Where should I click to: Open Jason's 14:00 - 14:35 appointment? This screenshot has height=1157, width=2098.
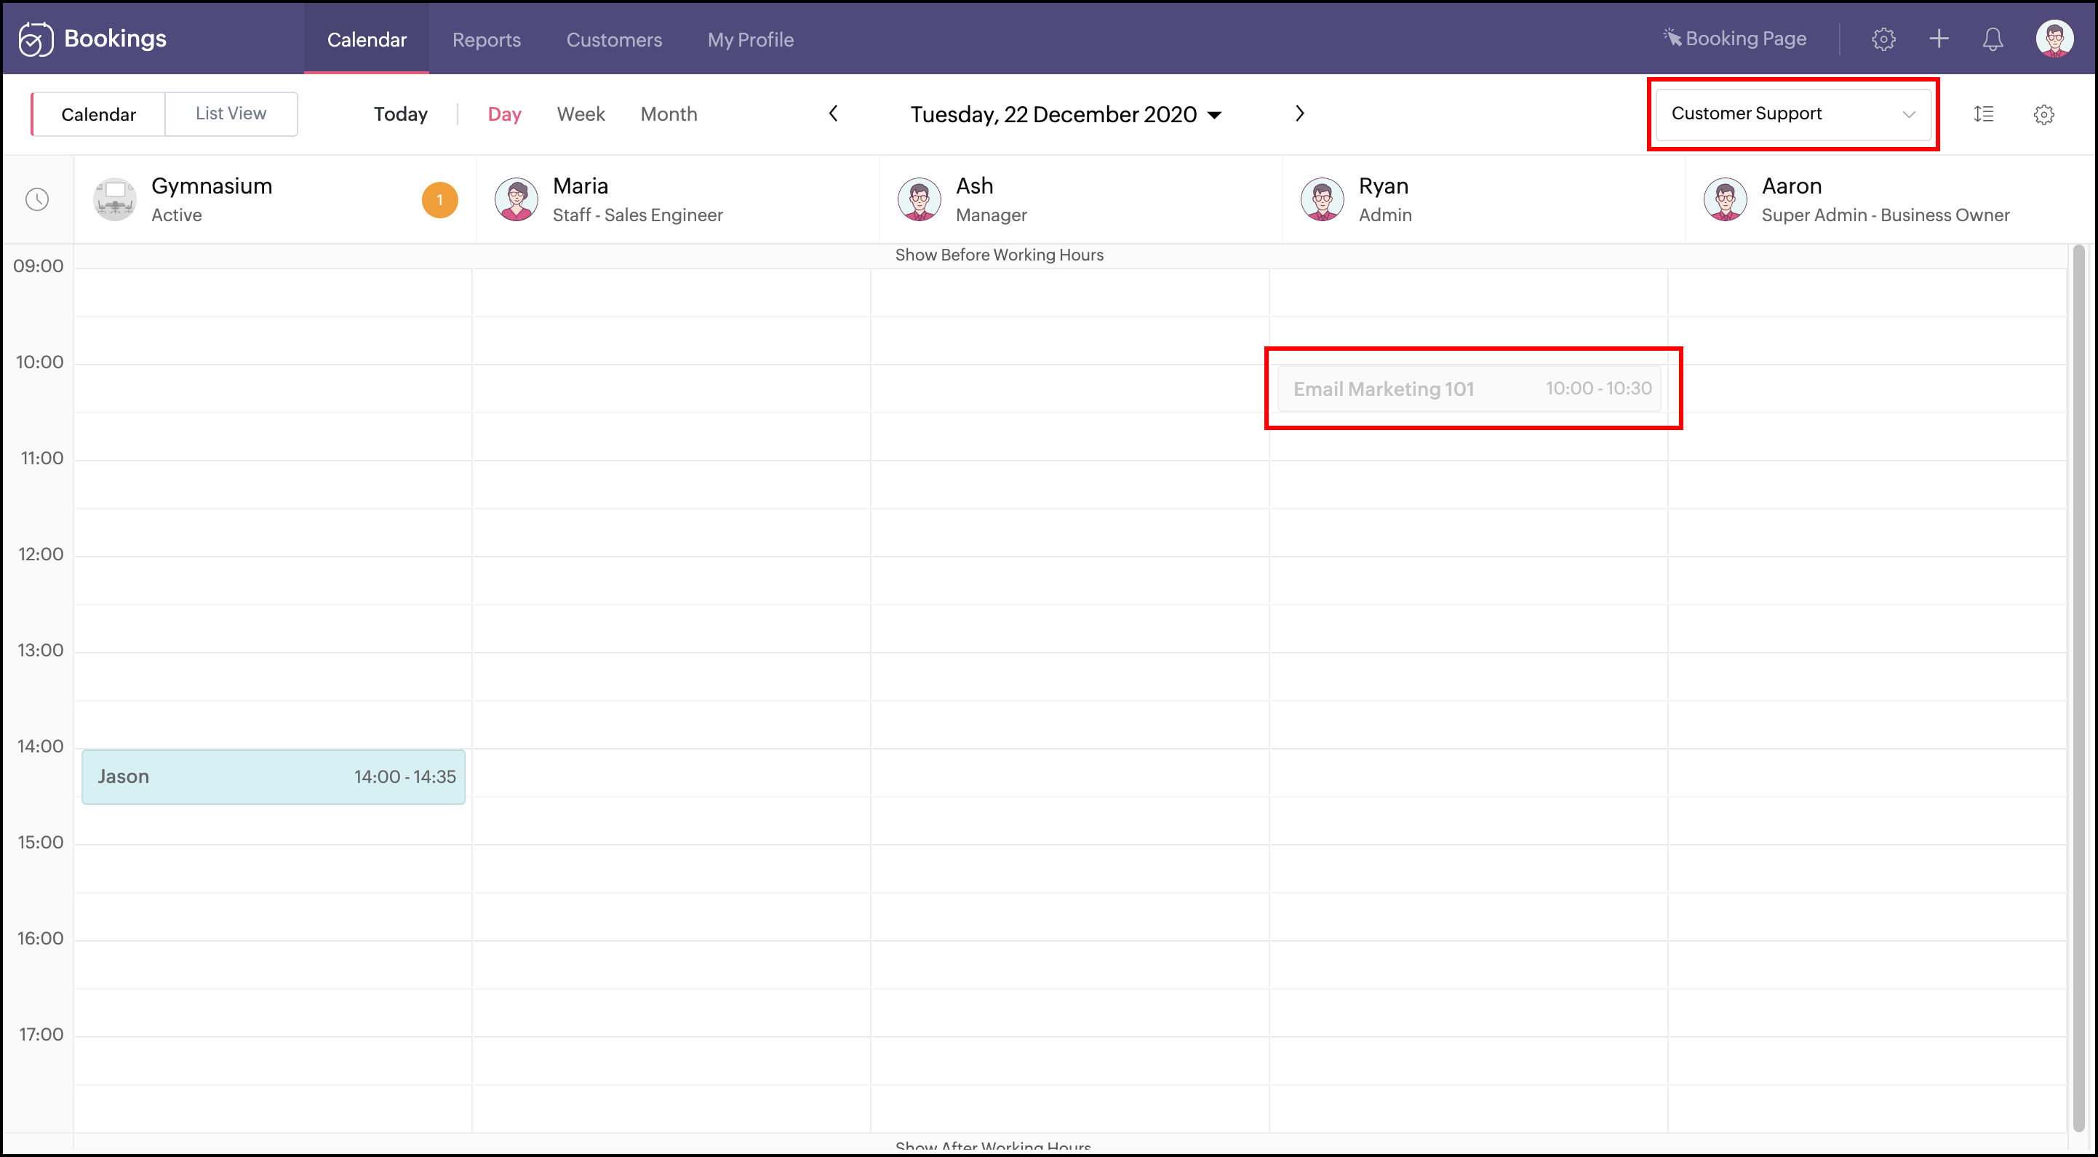pyautogui.click(x=273, y=776)
